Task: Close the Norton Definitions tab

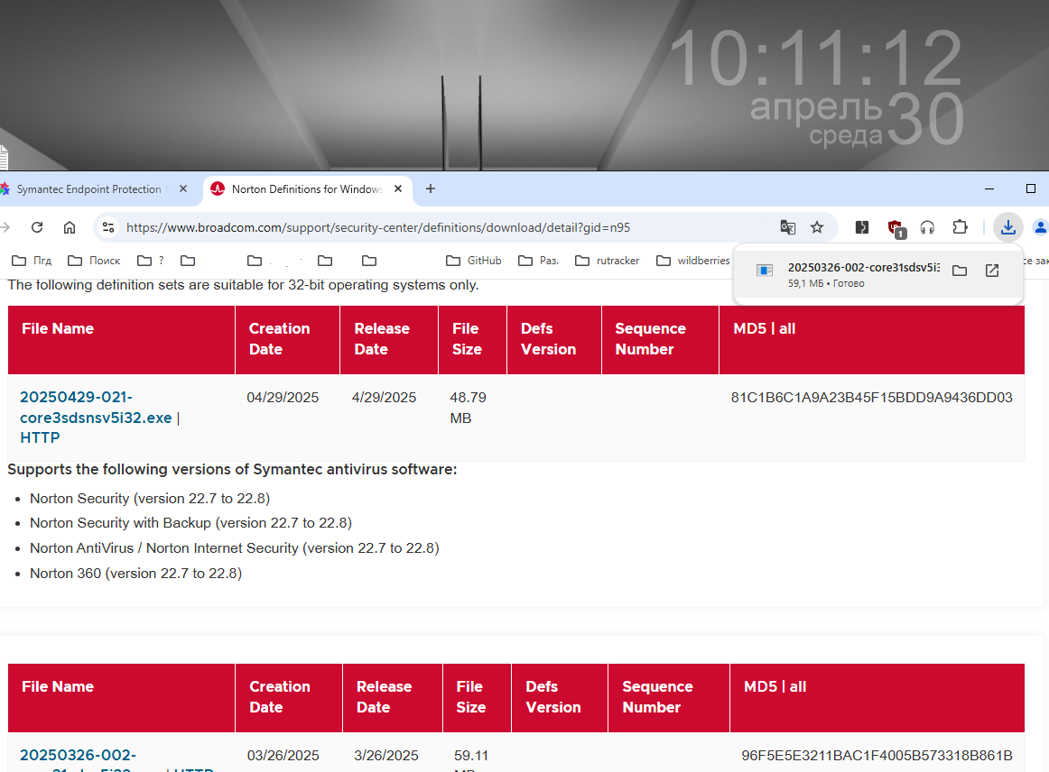Action: pos(398,189)
